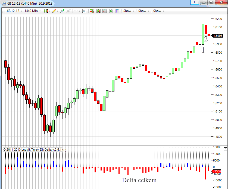Click the window title '6B 12-13 (1440 Min)'
228x189 pixels.
click(x=22, y=3)
